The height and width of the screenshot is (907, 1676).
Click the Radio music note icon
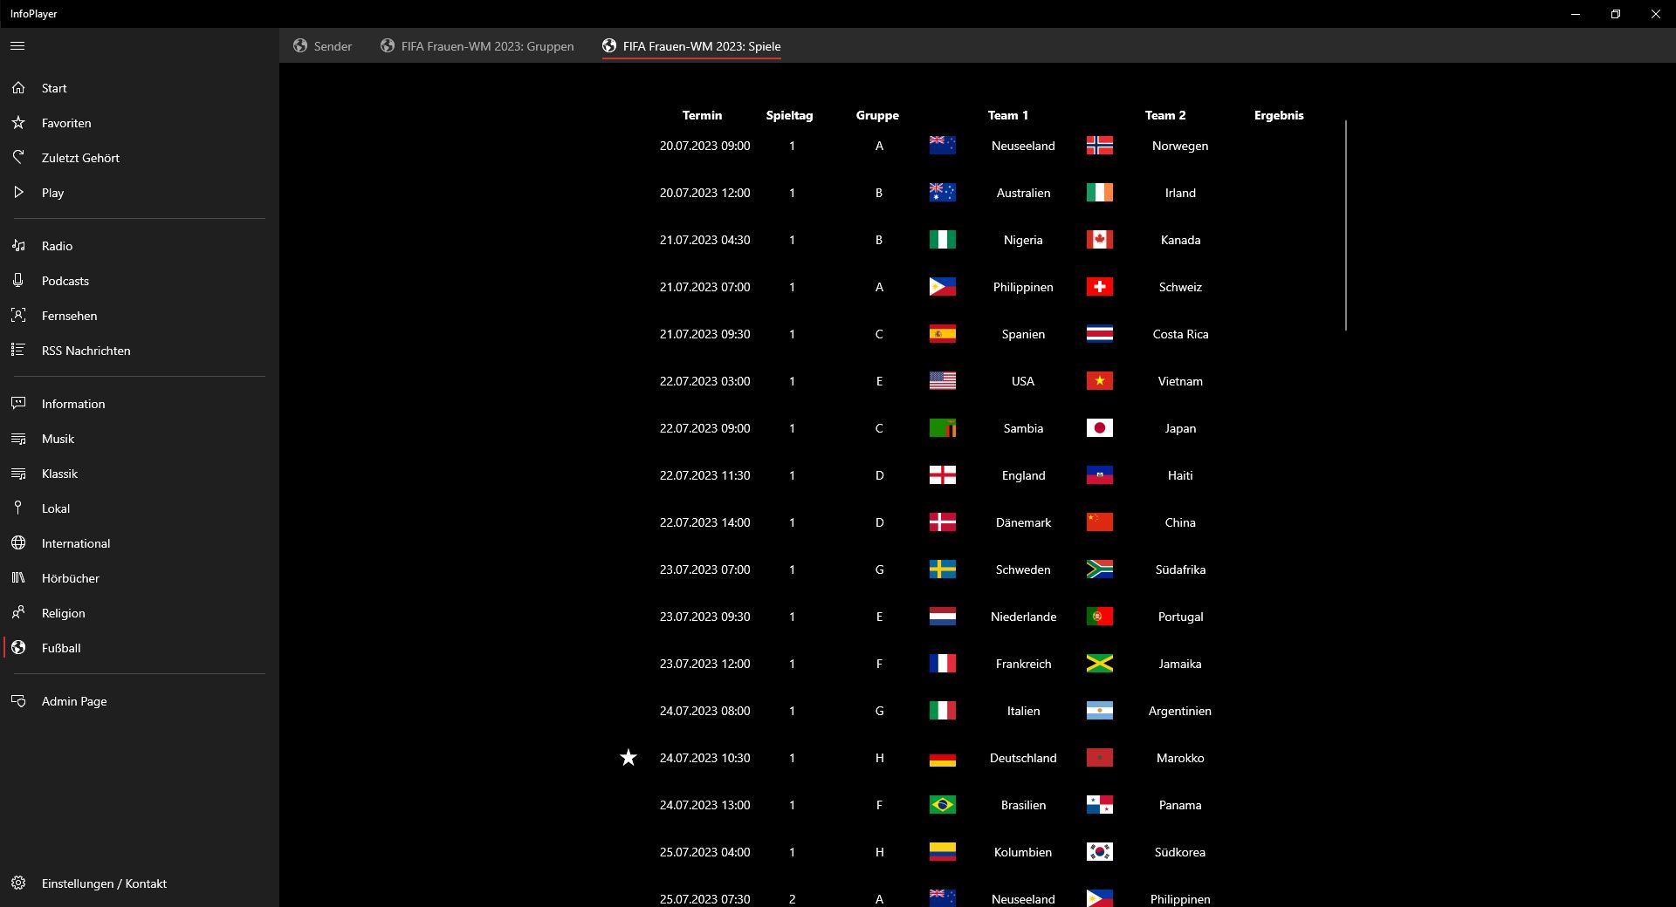pos(18,246)
